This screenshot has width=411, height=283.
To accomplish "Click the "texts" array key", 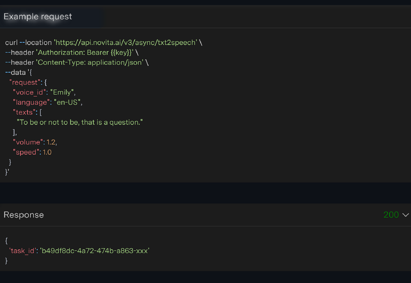I will [x=24, y=112].
